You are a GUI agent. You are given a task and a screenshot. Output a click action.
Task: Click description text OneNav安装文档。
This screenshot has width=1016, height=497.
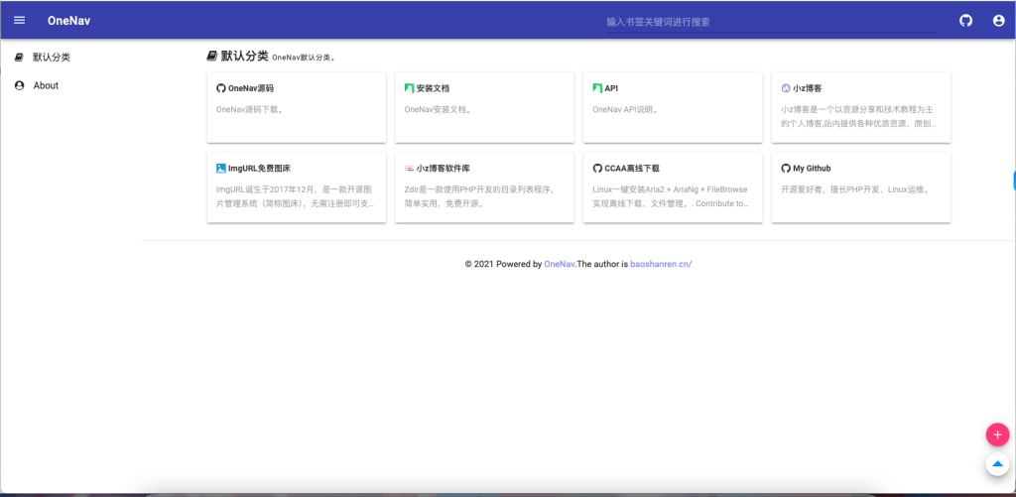coord(438,109)
